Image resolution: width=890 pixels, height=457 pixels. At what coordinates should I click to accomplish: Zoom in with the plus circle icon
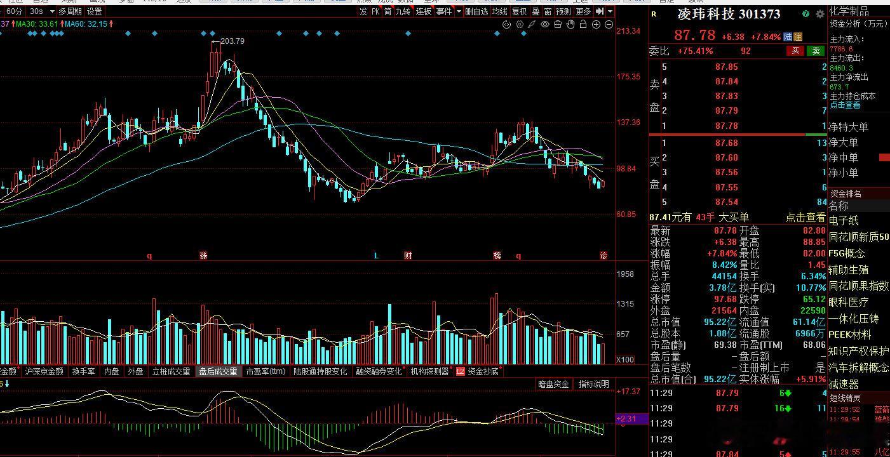pos(596,24)
